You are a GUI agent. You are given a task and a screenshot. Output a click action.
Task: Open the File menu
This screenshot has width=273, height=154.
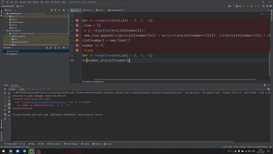click(x=7, y=2)
